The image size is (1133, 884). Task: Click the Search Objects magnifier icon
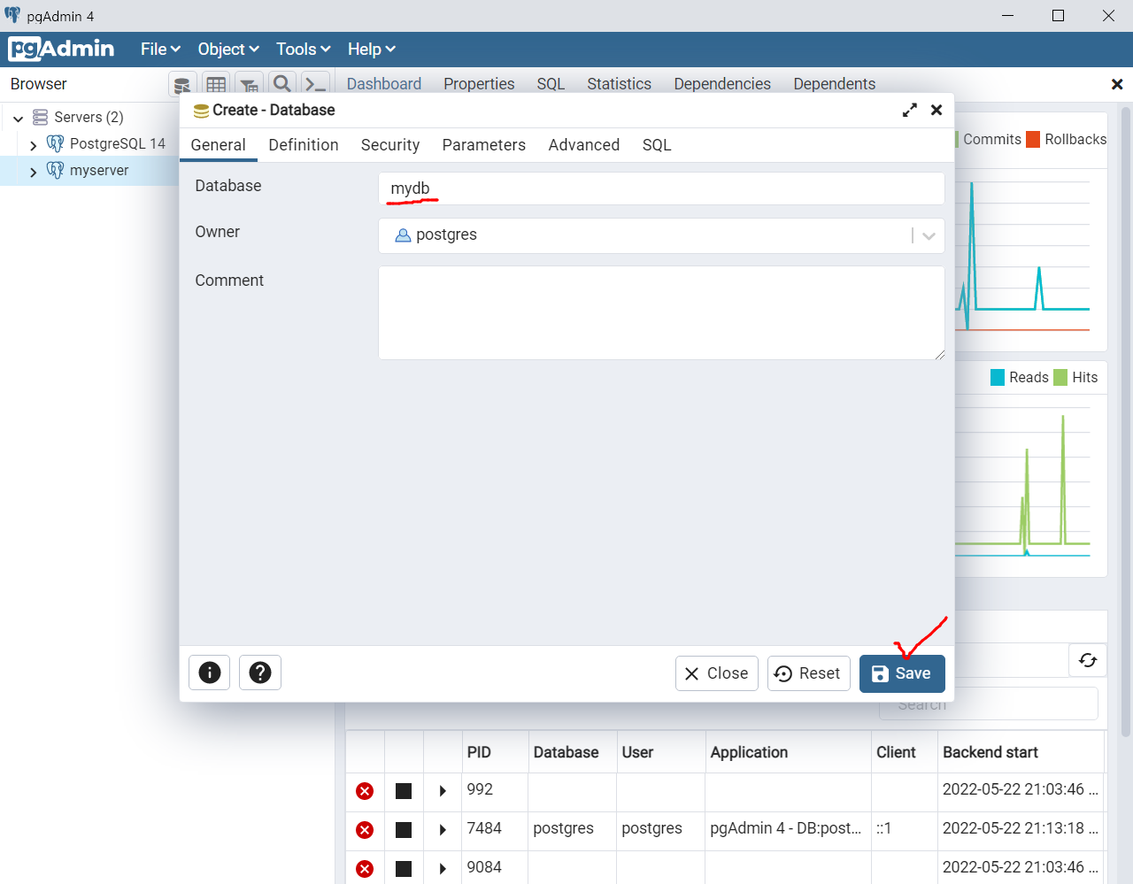tap(282, 84)
